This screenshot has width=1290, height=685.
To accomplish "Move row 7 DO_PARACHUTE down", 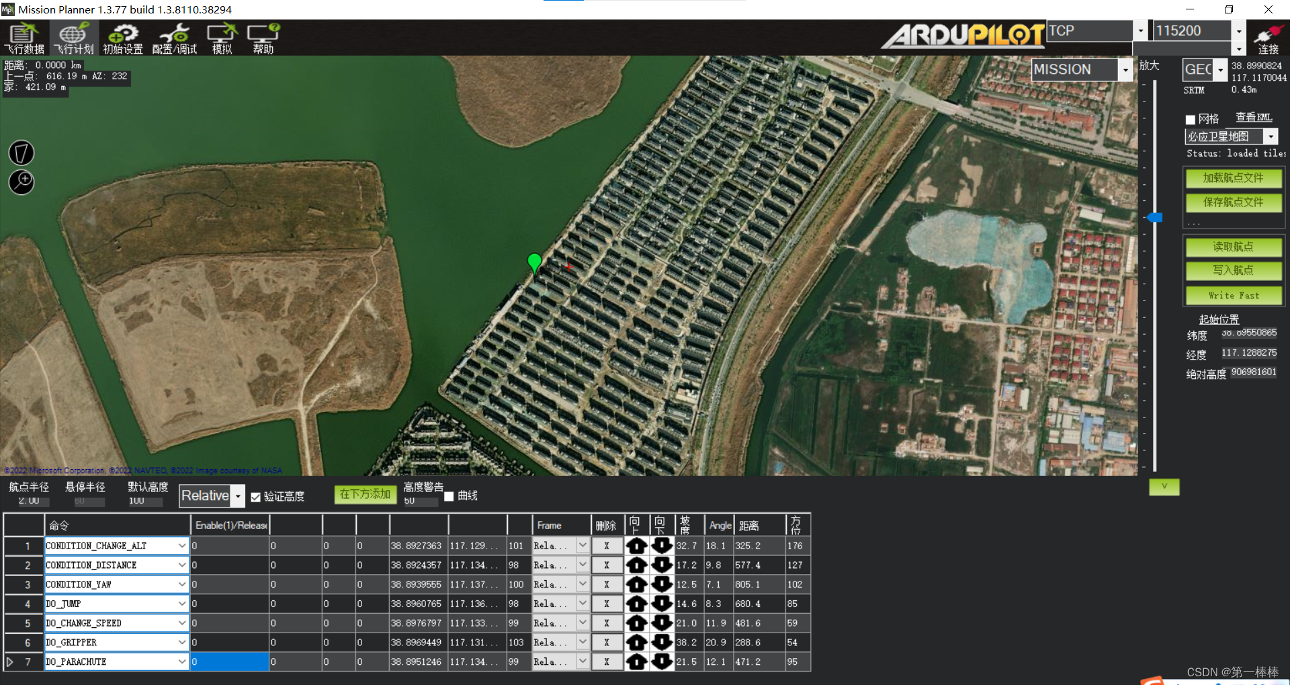I will [x=662, y=662].
